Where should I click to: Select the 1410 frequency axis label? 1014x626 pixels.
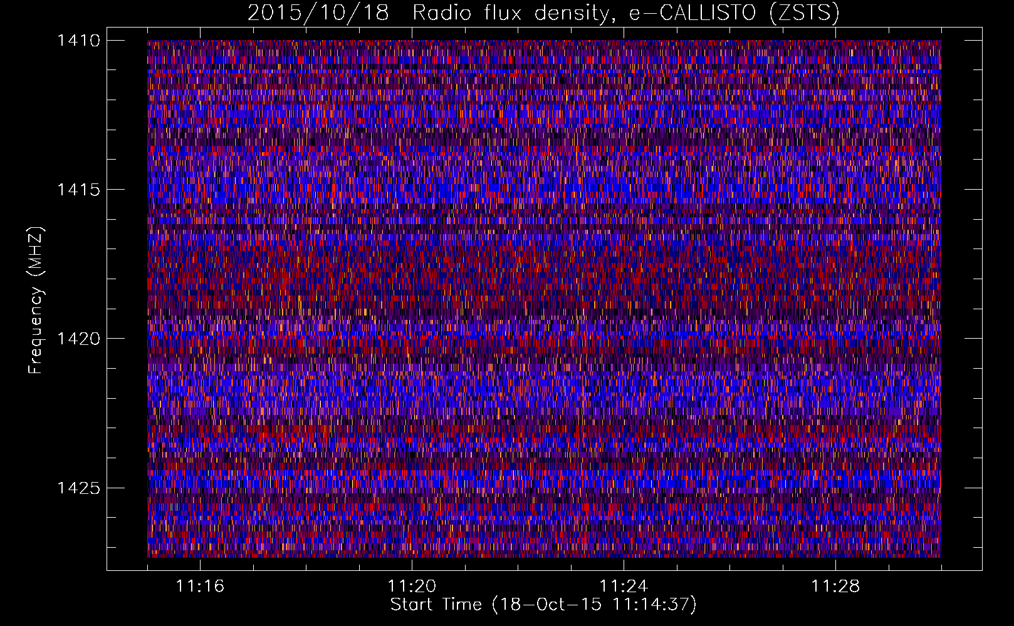(78, 41)
